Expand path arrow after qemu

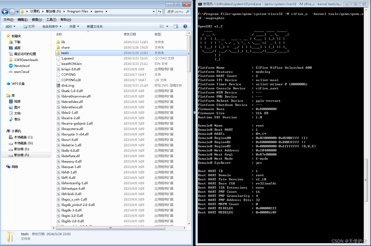tap(106, 11)
